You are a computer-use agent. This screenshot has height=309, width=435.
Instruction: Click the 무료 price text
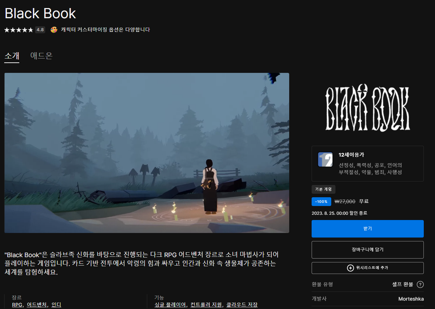coord(364,201)
